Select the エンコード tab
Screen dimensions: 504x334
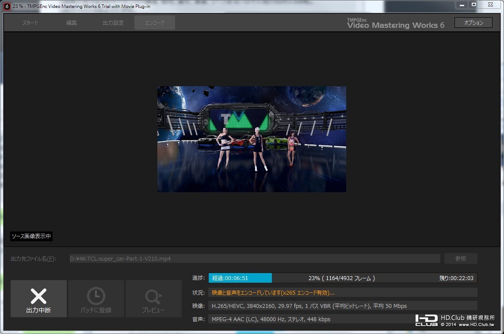(x=155, y=23)
